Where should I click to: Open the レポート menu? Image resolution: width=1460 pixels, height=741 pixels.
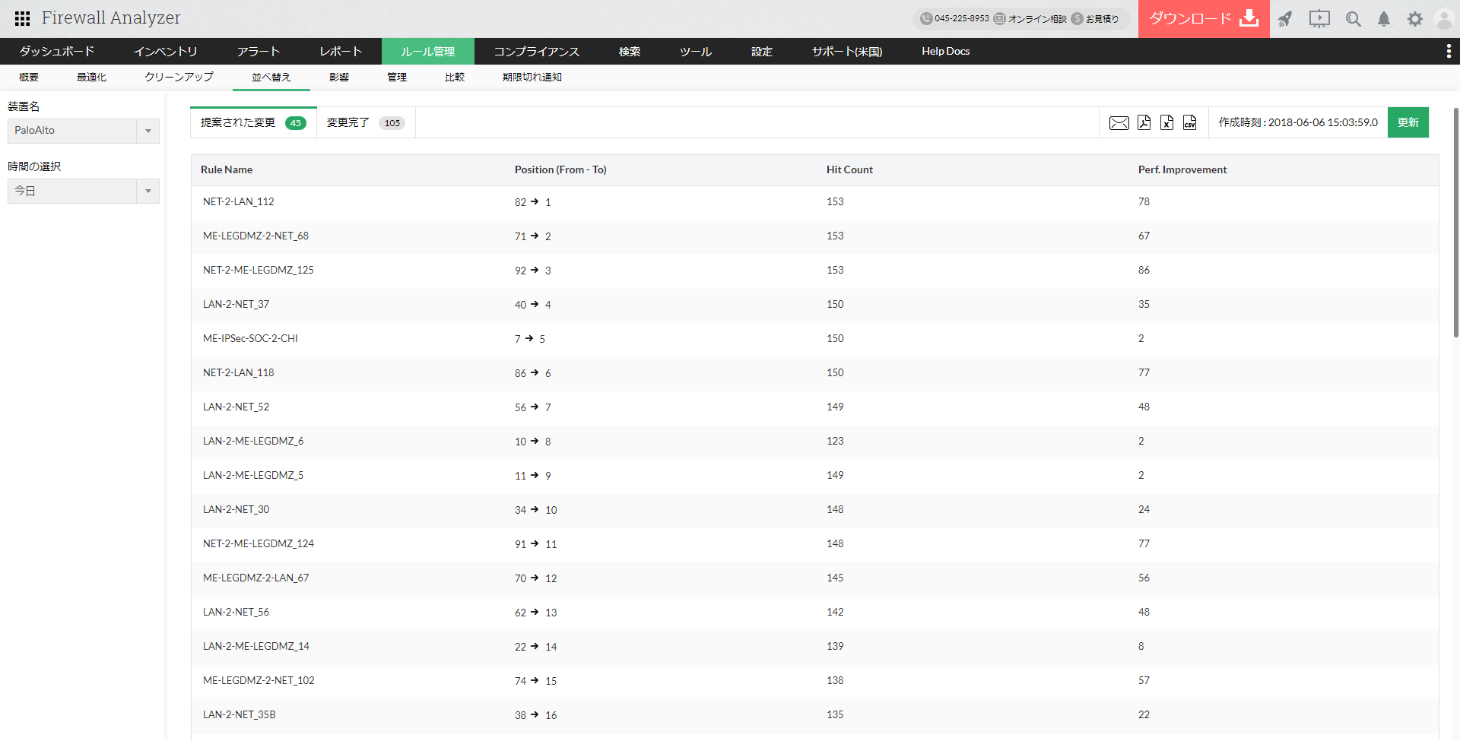(x=341, y=51)
